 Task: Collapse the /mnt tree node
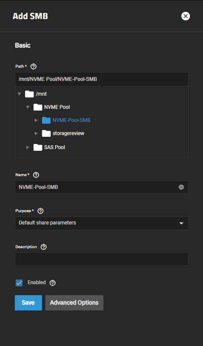click(19, 94)
